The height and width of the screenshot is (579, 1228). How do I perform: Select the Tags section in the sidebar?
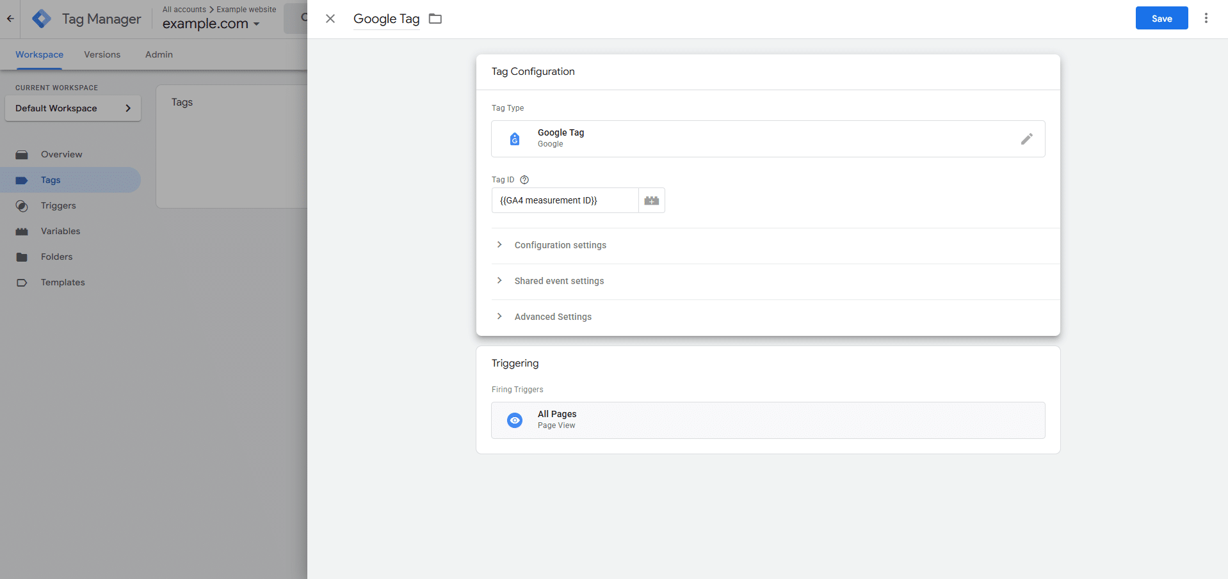(x=50, y=180)
